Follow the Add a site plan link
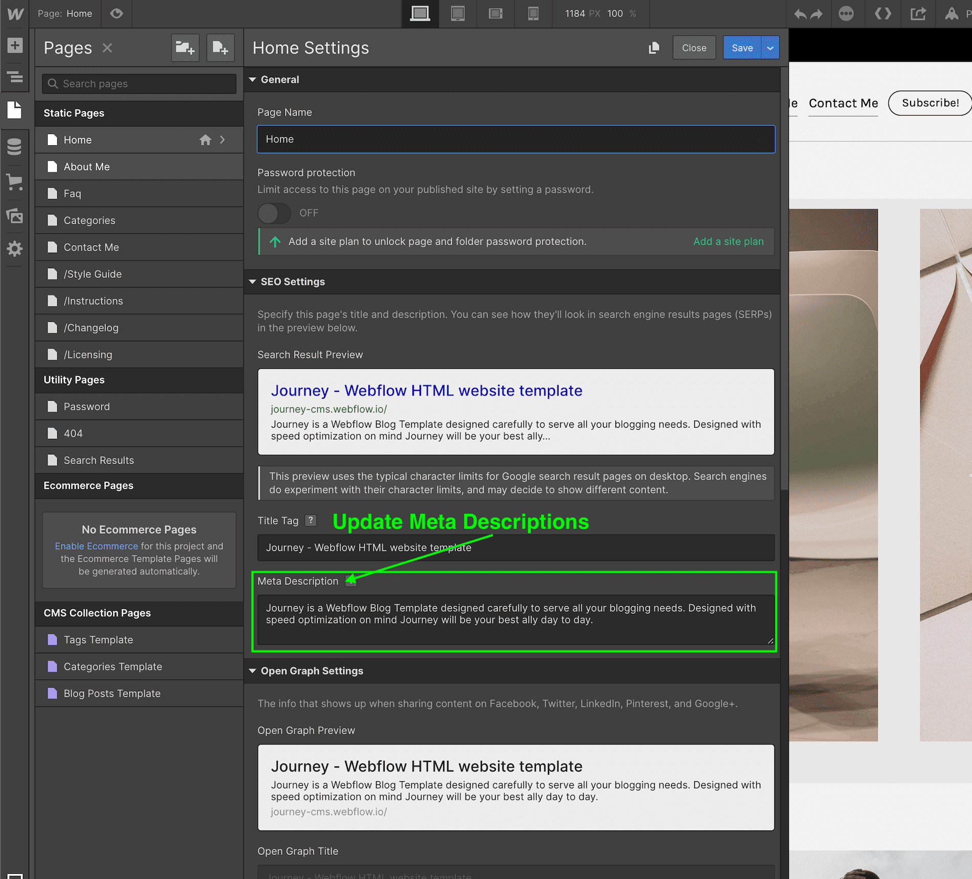This screenshot has width=972, height=879. (728, 241)
